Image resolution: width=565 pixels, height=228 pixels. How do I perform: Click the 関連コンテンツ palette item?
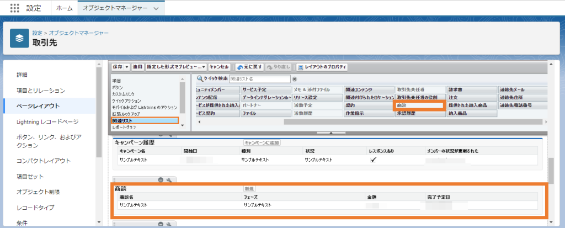coord(369,89)
